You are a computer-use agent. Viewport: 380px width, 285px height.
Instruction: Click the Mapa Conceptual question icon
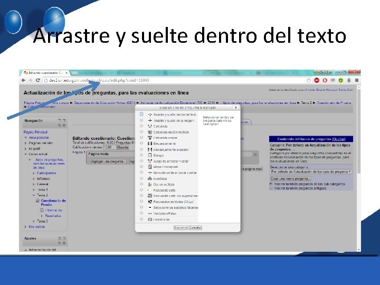[x=150, y=167]
